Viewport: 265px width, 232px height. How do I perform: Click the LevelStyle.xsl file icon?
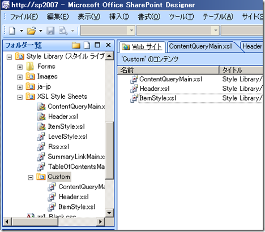point(41,137)
